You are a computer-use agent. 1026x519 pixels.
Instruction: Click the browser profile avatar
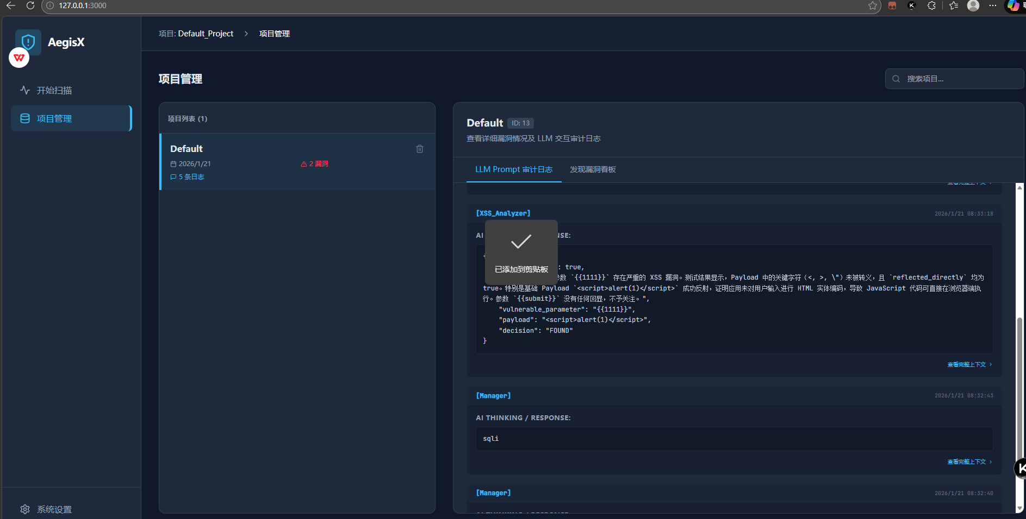[x=973, y=5]
